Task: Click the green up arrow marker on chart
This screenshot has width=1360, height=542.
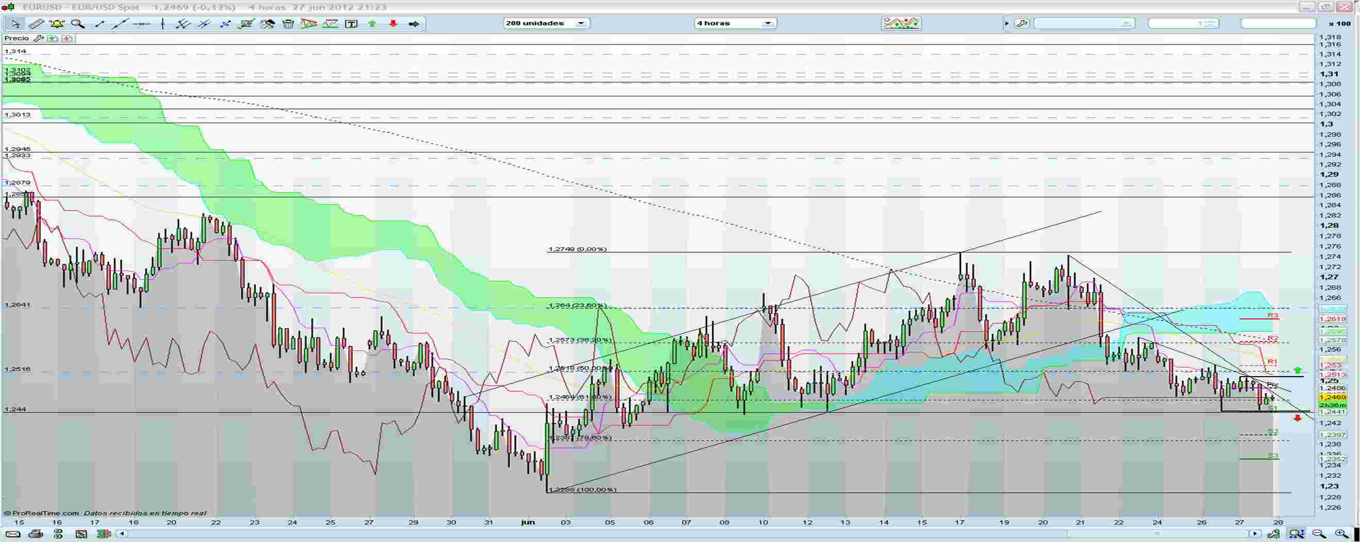Action: pyautogui.click(x=1298, y=370)
